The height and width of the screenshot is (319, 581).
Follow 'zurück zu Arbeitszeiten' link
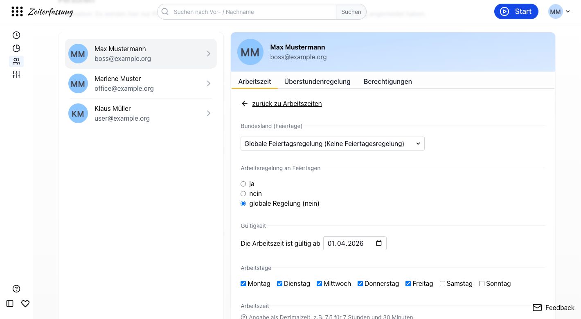coord(287,103)
